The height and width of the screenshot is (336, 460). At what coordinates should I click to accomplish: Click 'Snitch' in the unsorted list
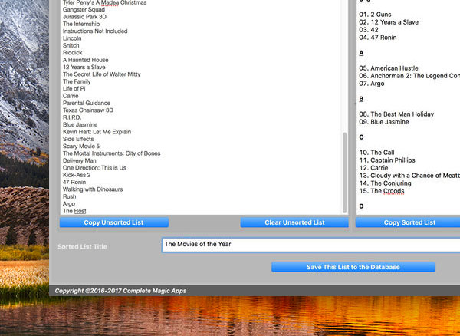pos(71,45)
